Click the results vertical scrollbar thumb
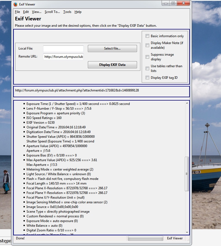Screen dimensions: 221x246 coord(187,174)
